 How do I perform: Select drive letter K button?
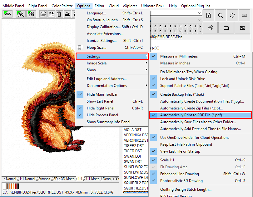[x=175, y=26]
